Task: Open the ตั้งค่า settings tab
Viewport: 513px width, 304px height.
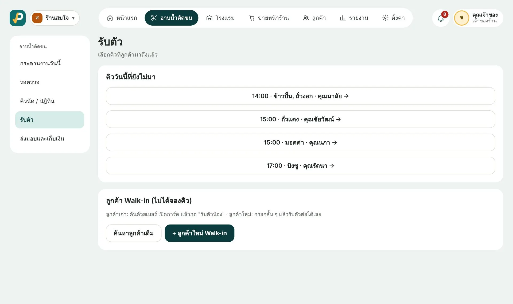Action: [x=393, y=18]
